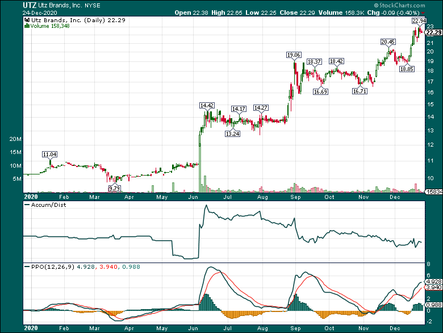
Task: Click the date 24-Dec-2020 in header
Action: pyautogui.click(x=40, y=13)
